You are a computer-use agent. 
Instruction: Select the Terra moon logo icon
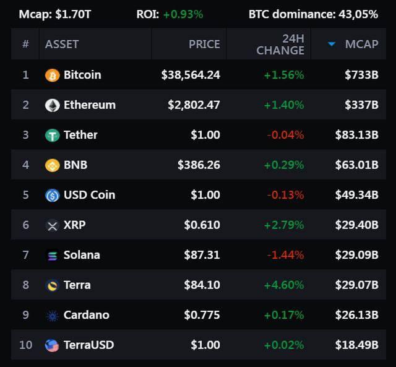point(52,285)
